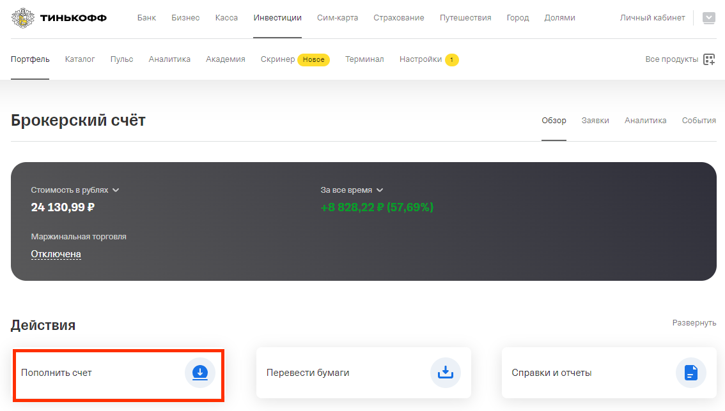This screenshot has height=411, width=725.
Task: Select the Инвестиции top menu item
Action: (x=277, y=18)
